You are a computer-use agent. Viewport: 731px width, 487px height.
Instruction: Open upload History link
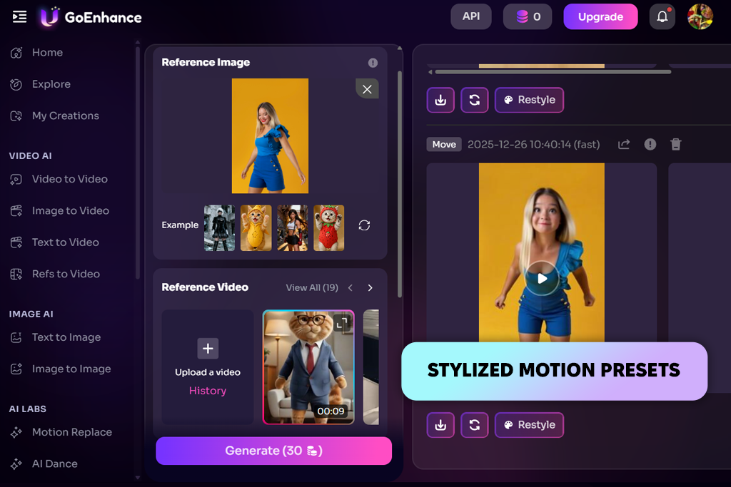click(x=208, y=391)
